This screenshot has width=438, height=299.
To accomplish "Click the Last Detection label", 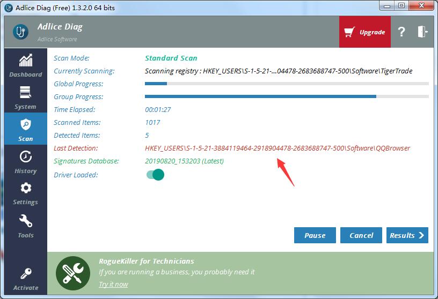I will click(x=76, y=148).
